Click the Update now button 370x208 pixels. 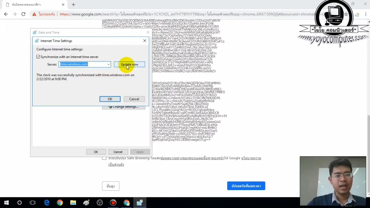pos(129,64)
